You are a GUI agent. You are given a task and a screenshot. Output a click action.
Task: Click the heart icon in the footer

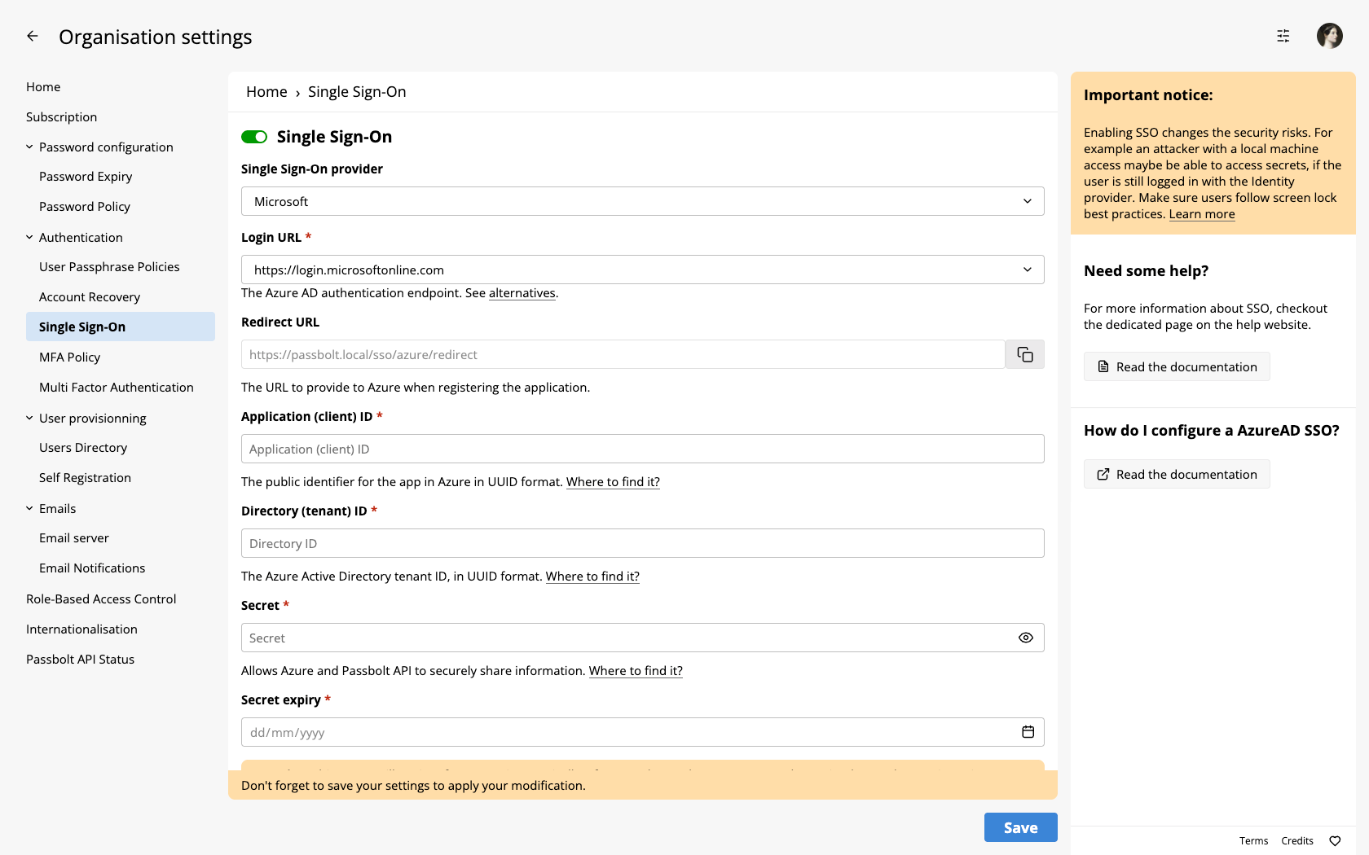[1335, 841]
